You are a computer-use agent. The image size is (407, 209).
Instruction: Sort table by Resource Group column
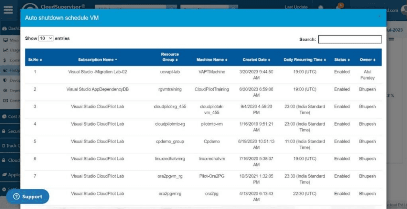[x=170, y=57]
